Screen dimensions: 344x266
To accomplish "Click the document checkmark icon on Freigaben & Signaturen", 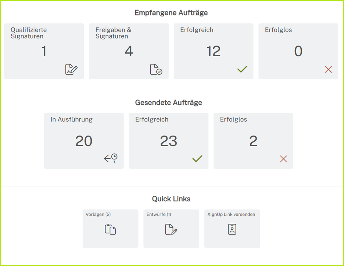I will click(x=156, y=69).
